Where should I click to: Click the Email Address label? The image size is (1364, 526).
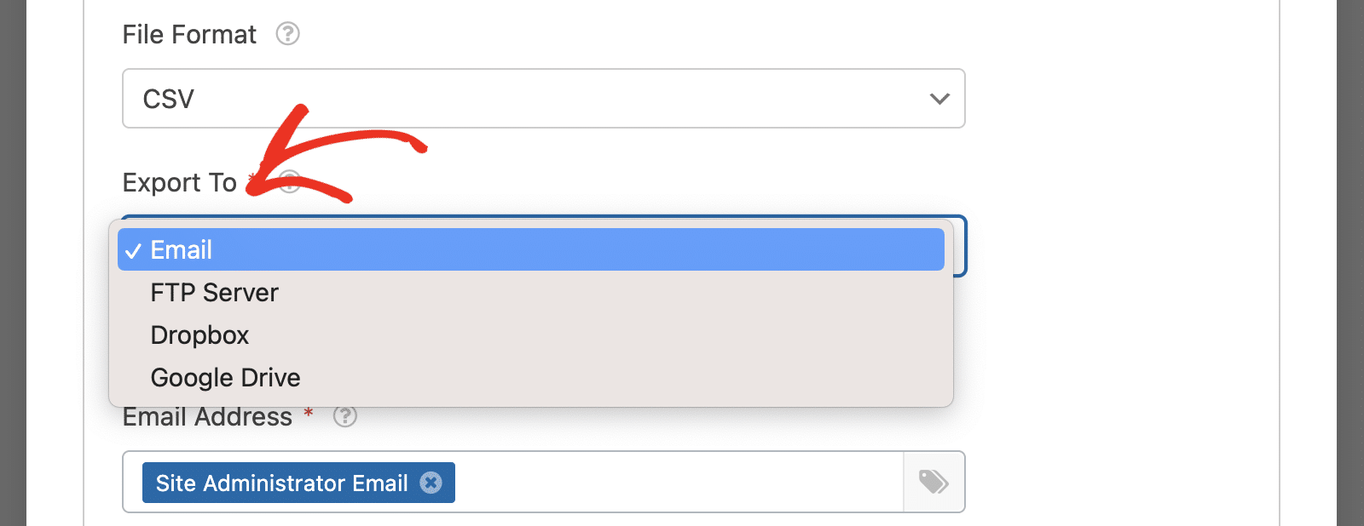click(x=207, y=417)
